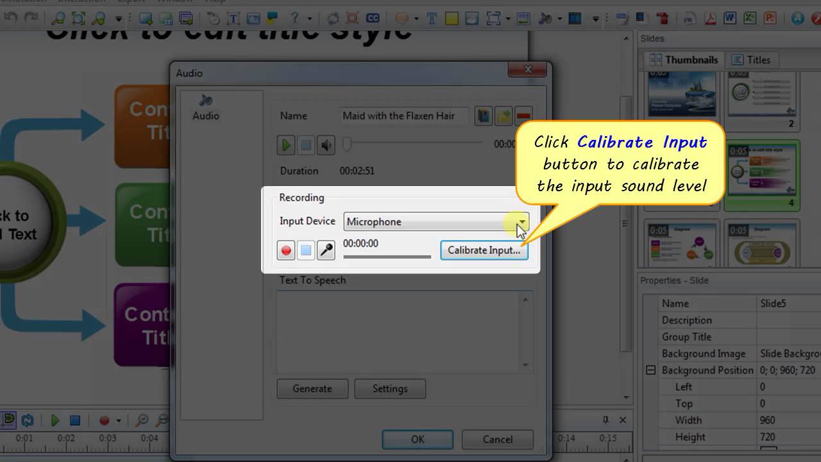821x462 pixels.
Task: Cancel the Audio dialog
Action: tap(498, 440)
